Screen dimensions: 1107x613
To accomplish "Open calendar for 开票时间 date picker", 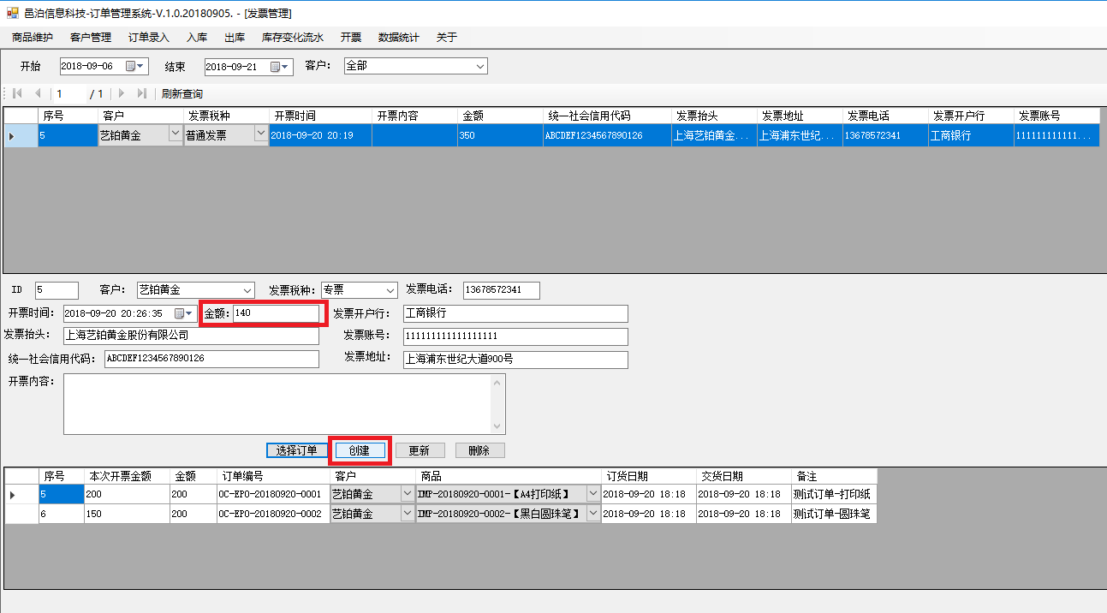I will 183,313.
